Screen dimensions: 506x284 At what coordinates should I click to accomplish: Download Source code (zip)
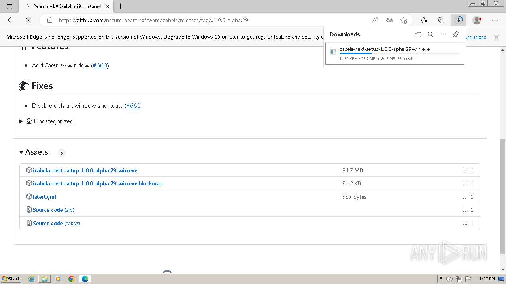click(53, 210)
